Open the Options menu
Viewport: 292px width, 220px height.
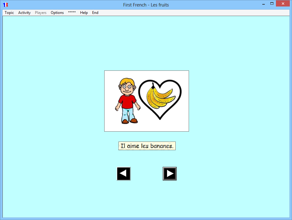click(57, 13)
